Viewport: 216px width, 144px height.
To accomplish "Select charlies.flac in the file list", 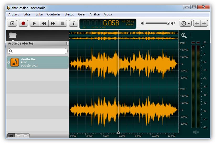I will coord(37,62).
